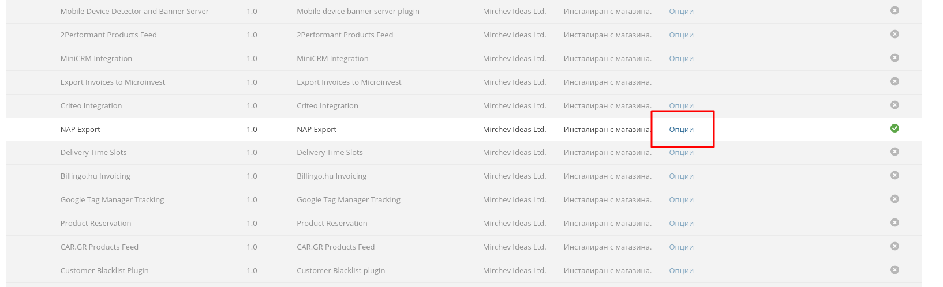
Task: Open Опции for Mobile Device Detector plugin
Action: pyautogui.click(x=681, y=12)
